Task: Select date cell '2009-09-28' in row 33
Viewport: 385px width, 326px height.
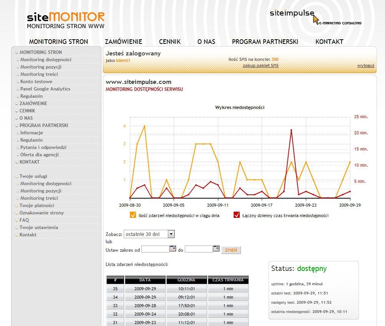Action: tap(145, 306)
